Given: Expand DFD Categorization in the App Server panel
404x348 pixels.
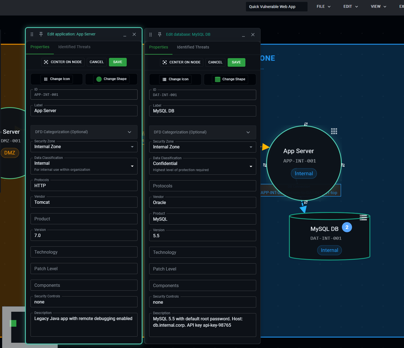Looking at the screenshot, I should pyautogui.click(x=129, y=132).
